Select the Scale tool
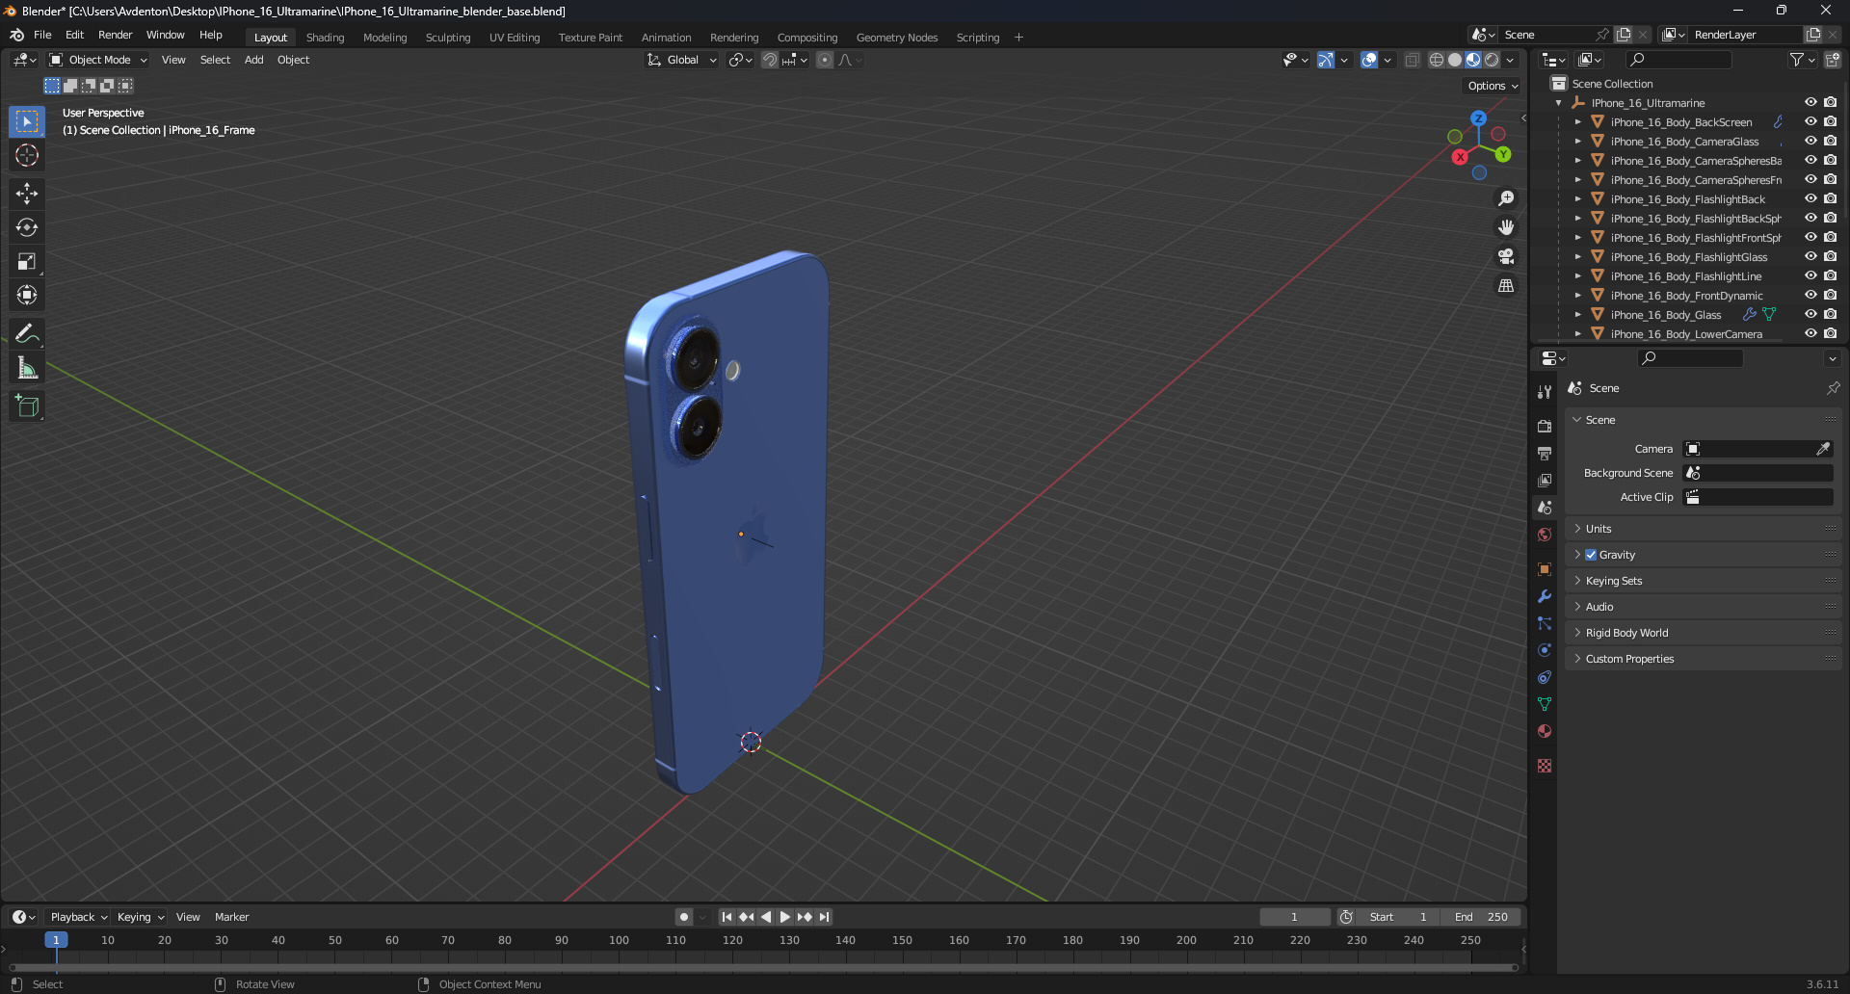 pos(27,261)
